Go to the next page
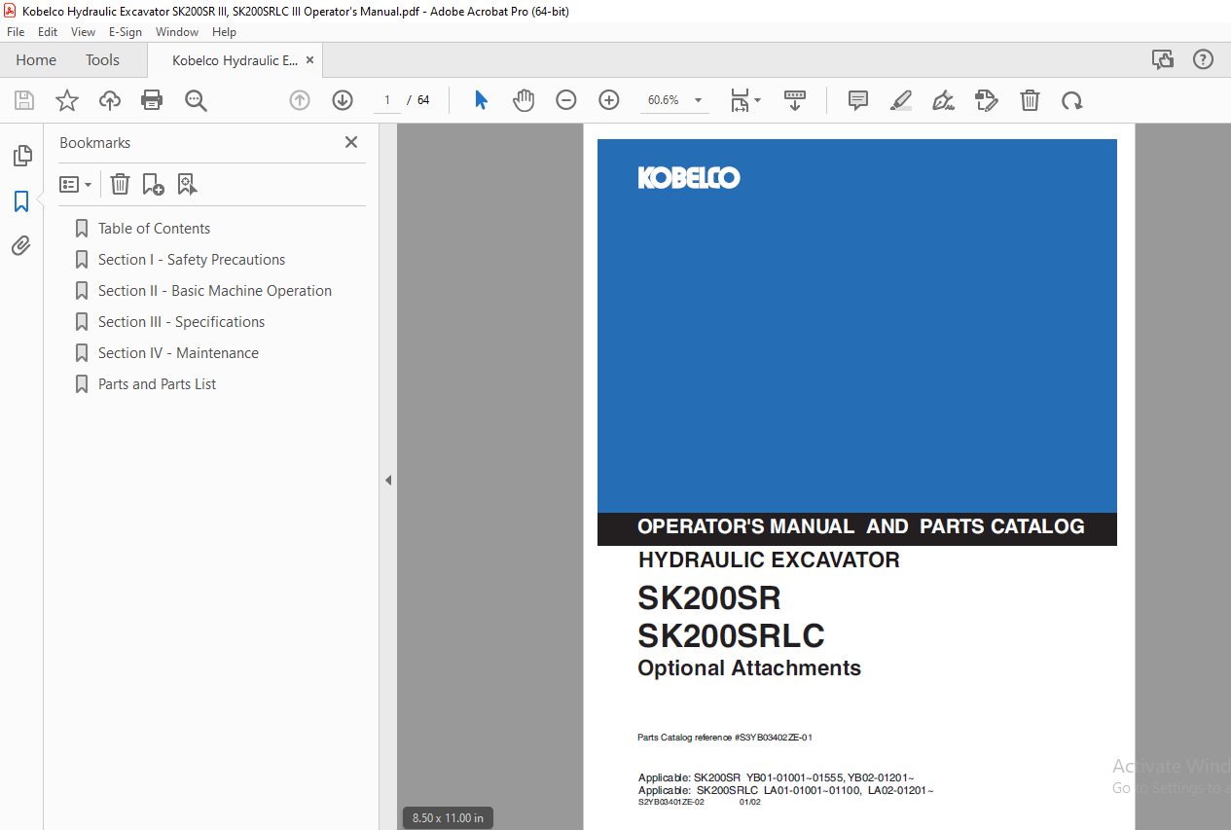Viewport: 1231px width, 830px height. click(x=343, y=100)
